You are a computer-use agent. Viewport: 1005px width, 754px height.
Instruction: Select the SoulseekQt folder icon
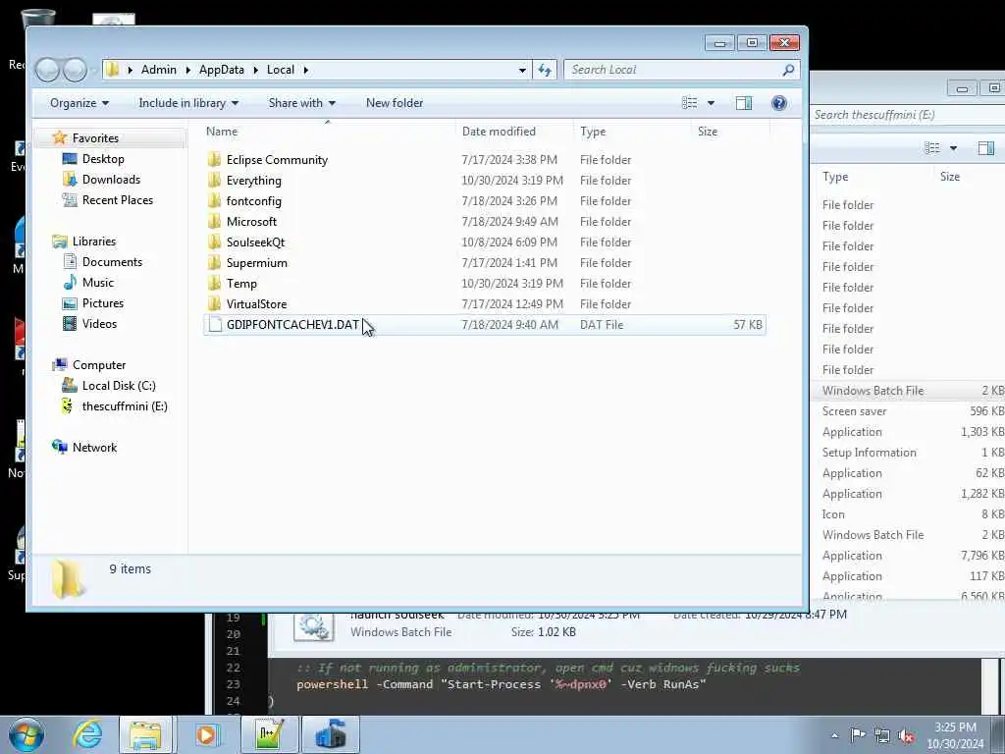click(215, 242)
